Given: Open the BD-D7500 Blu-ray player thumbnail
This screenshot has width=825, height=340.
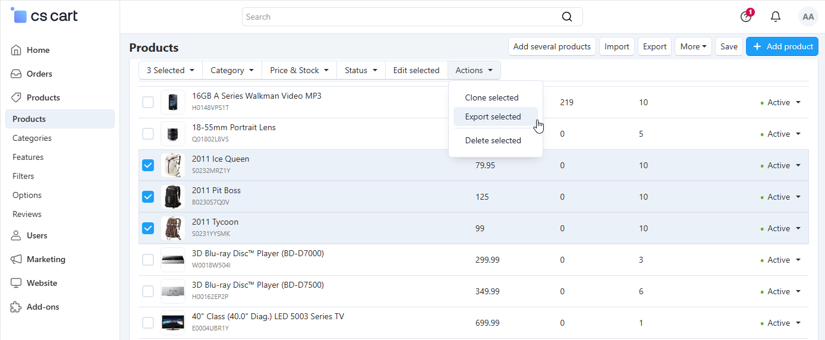Looking at the screenshot, I should [172, 291].
